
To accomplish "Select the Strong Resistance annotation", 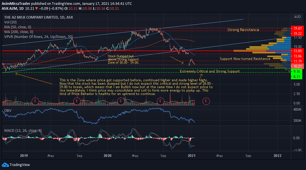I will pos(243,30).
